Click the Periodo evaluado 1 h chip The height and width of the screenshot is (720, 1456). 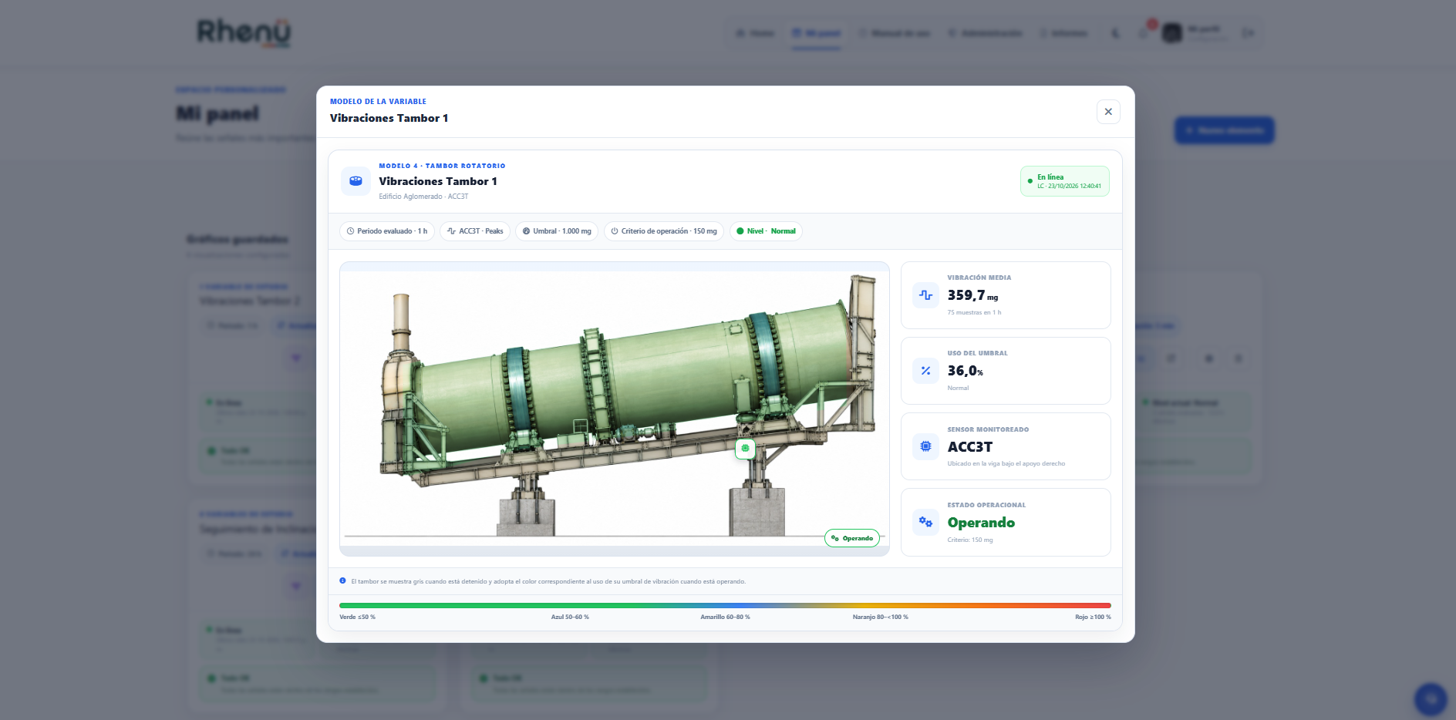pos(387,231)
